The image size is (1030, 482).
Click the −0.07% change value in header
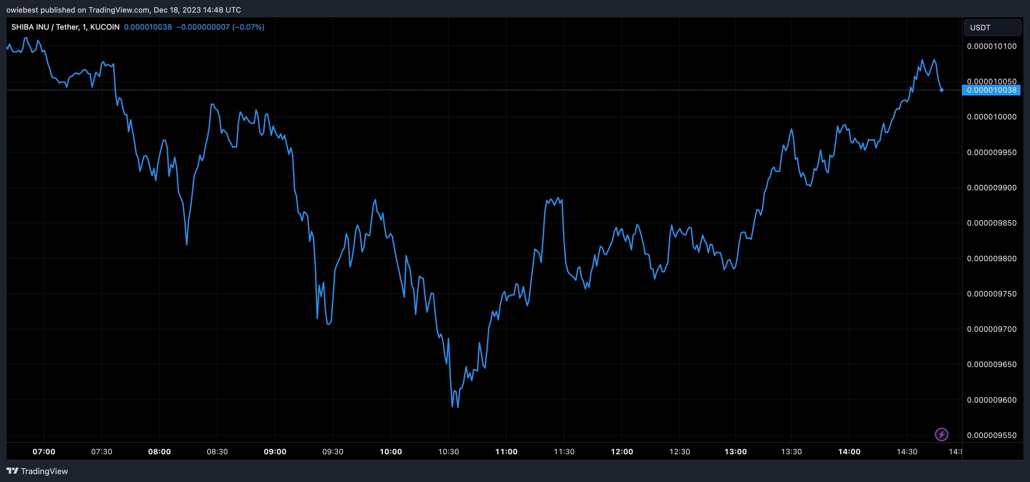[248, 27]
